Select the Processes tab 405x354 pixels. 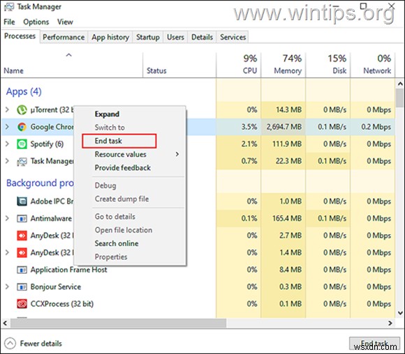[20, 36]
